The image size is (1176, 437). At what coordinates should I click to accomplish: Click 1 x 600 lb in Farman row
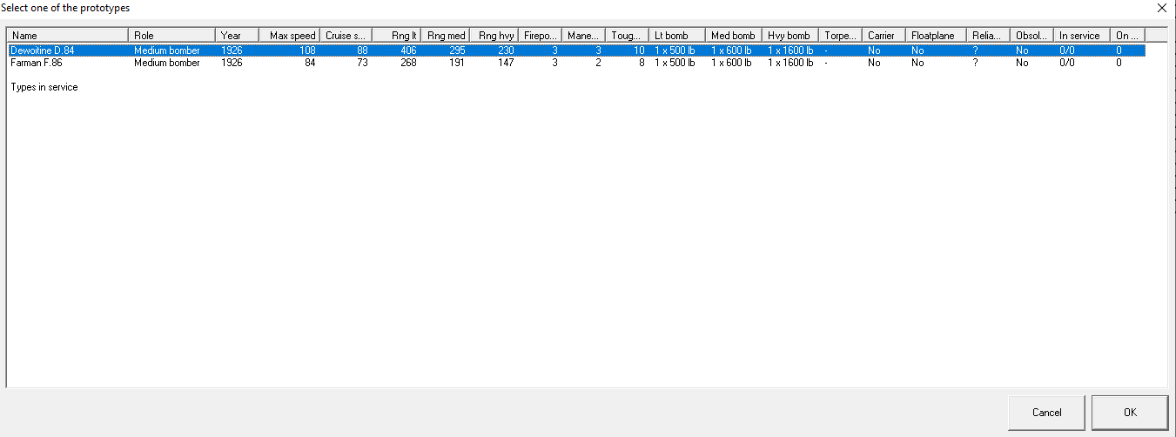click(x=731, y=63)
